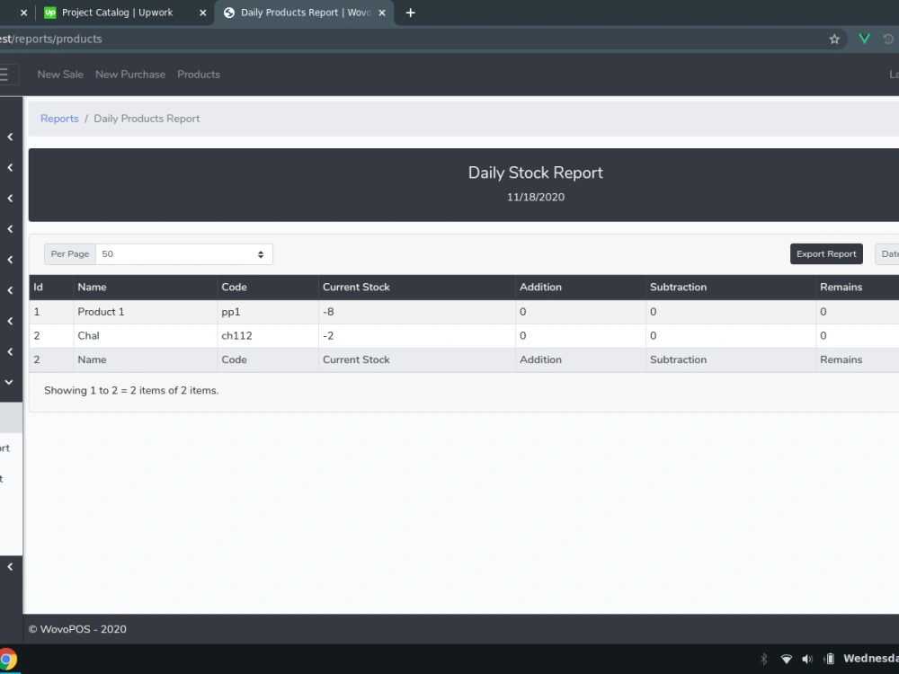Open a new browser tab with plus
This screenshot has width=899, height=674.
[410, 13]
